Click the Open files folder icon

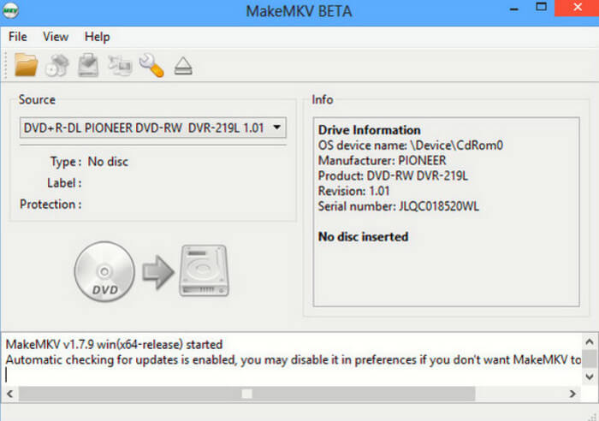[26, 65]
